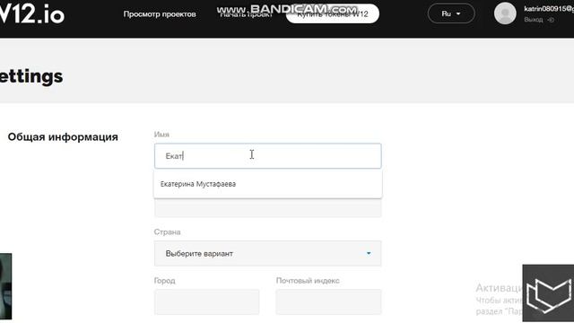Click the input field beneath the autocomplete suggestion
This screenshot has height=323, width=574.
(x=268, y=208)
